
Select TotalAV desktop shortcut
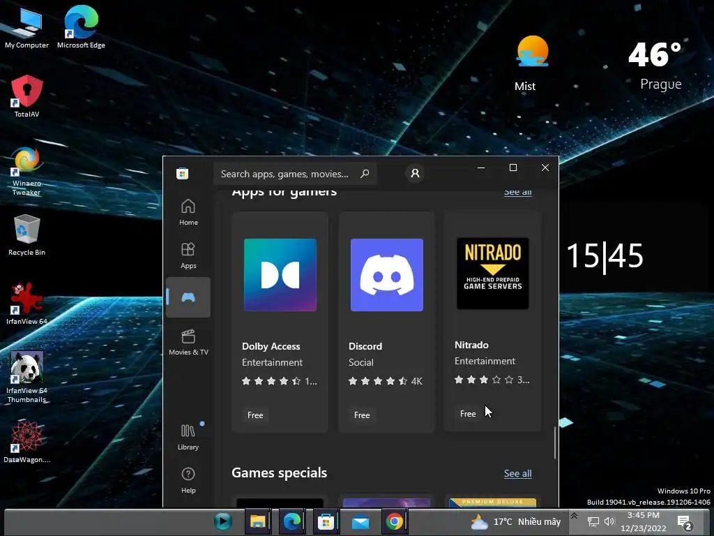tap(26, 96)
